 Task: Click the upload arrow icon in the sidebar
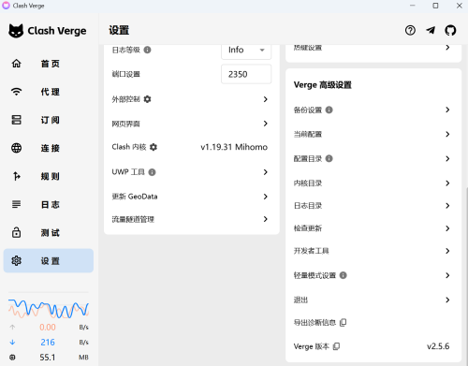(x=12, y=328)
